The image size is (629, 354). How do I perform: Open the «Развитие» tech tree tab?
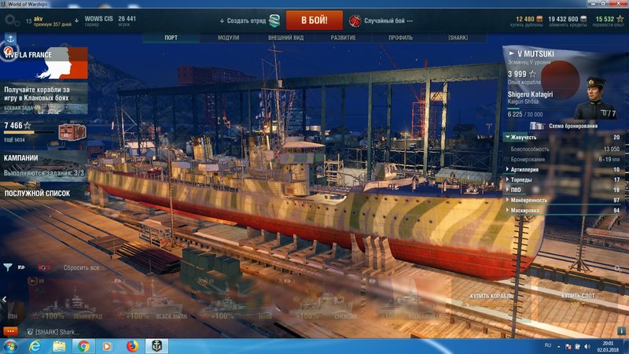[343, 37]
